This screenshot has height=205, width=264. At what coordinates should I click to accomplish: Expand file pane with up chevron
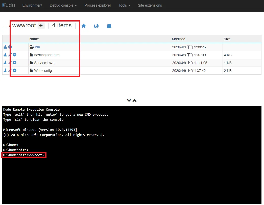pyautogui.click(x=134, y=100)
